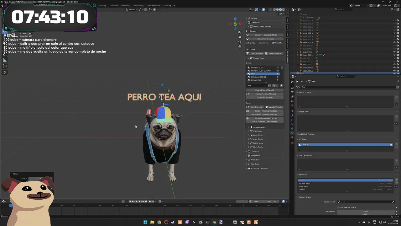Expand the Shader Presets subpanel
This screenshot has height=226, width=401.
(x=249, y=127)
